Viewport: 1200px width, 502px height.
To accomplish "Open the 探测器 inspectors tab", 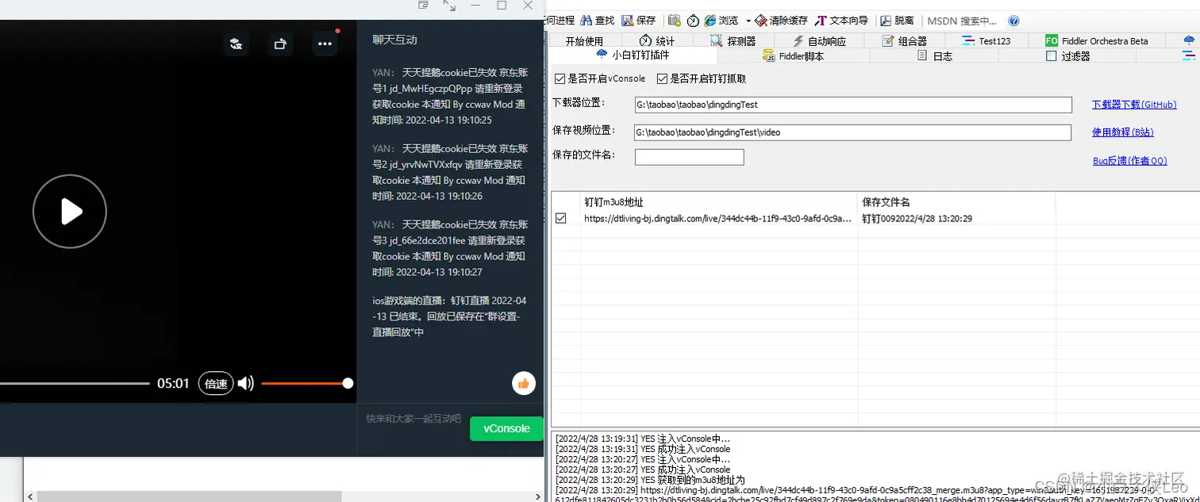I will click(733, 41).
